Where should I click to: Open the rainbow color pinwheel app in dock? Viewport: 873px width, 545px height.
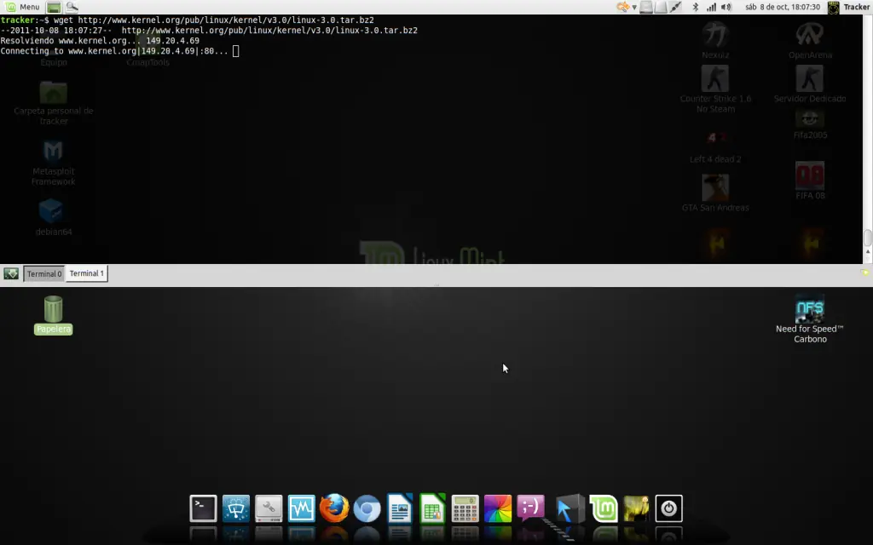(x=498, y=508)
